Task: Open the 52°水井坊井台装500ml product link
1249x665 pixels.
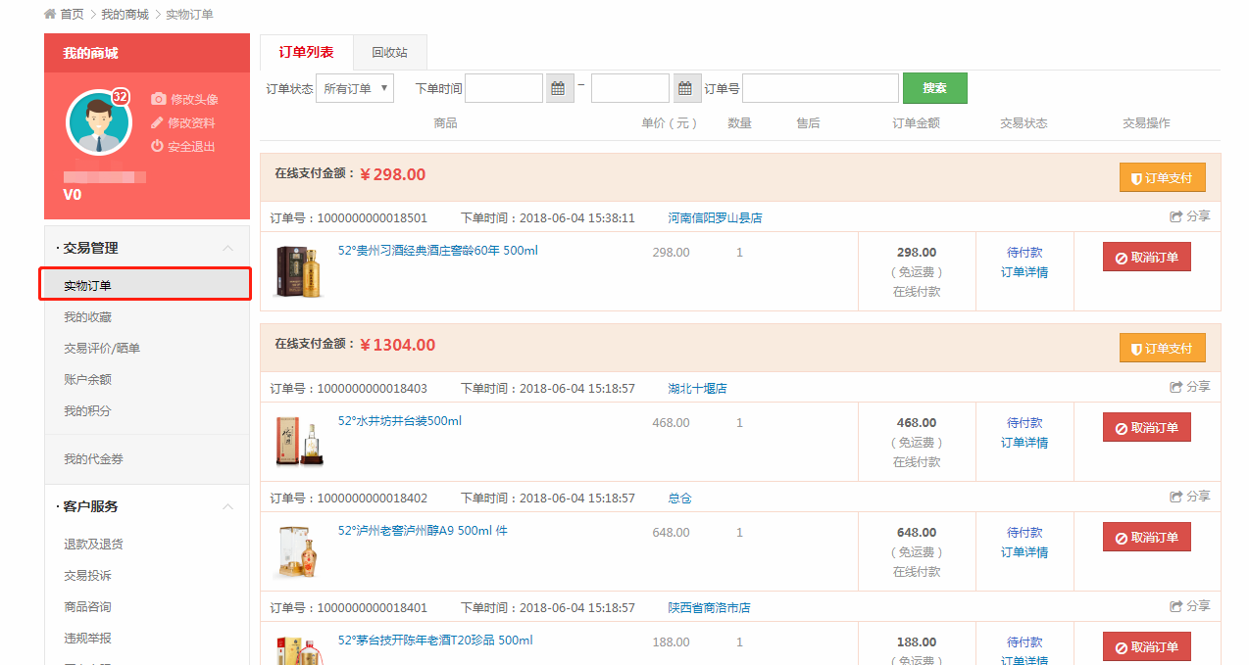Action: pyautogui.click(x=400, y=421)
